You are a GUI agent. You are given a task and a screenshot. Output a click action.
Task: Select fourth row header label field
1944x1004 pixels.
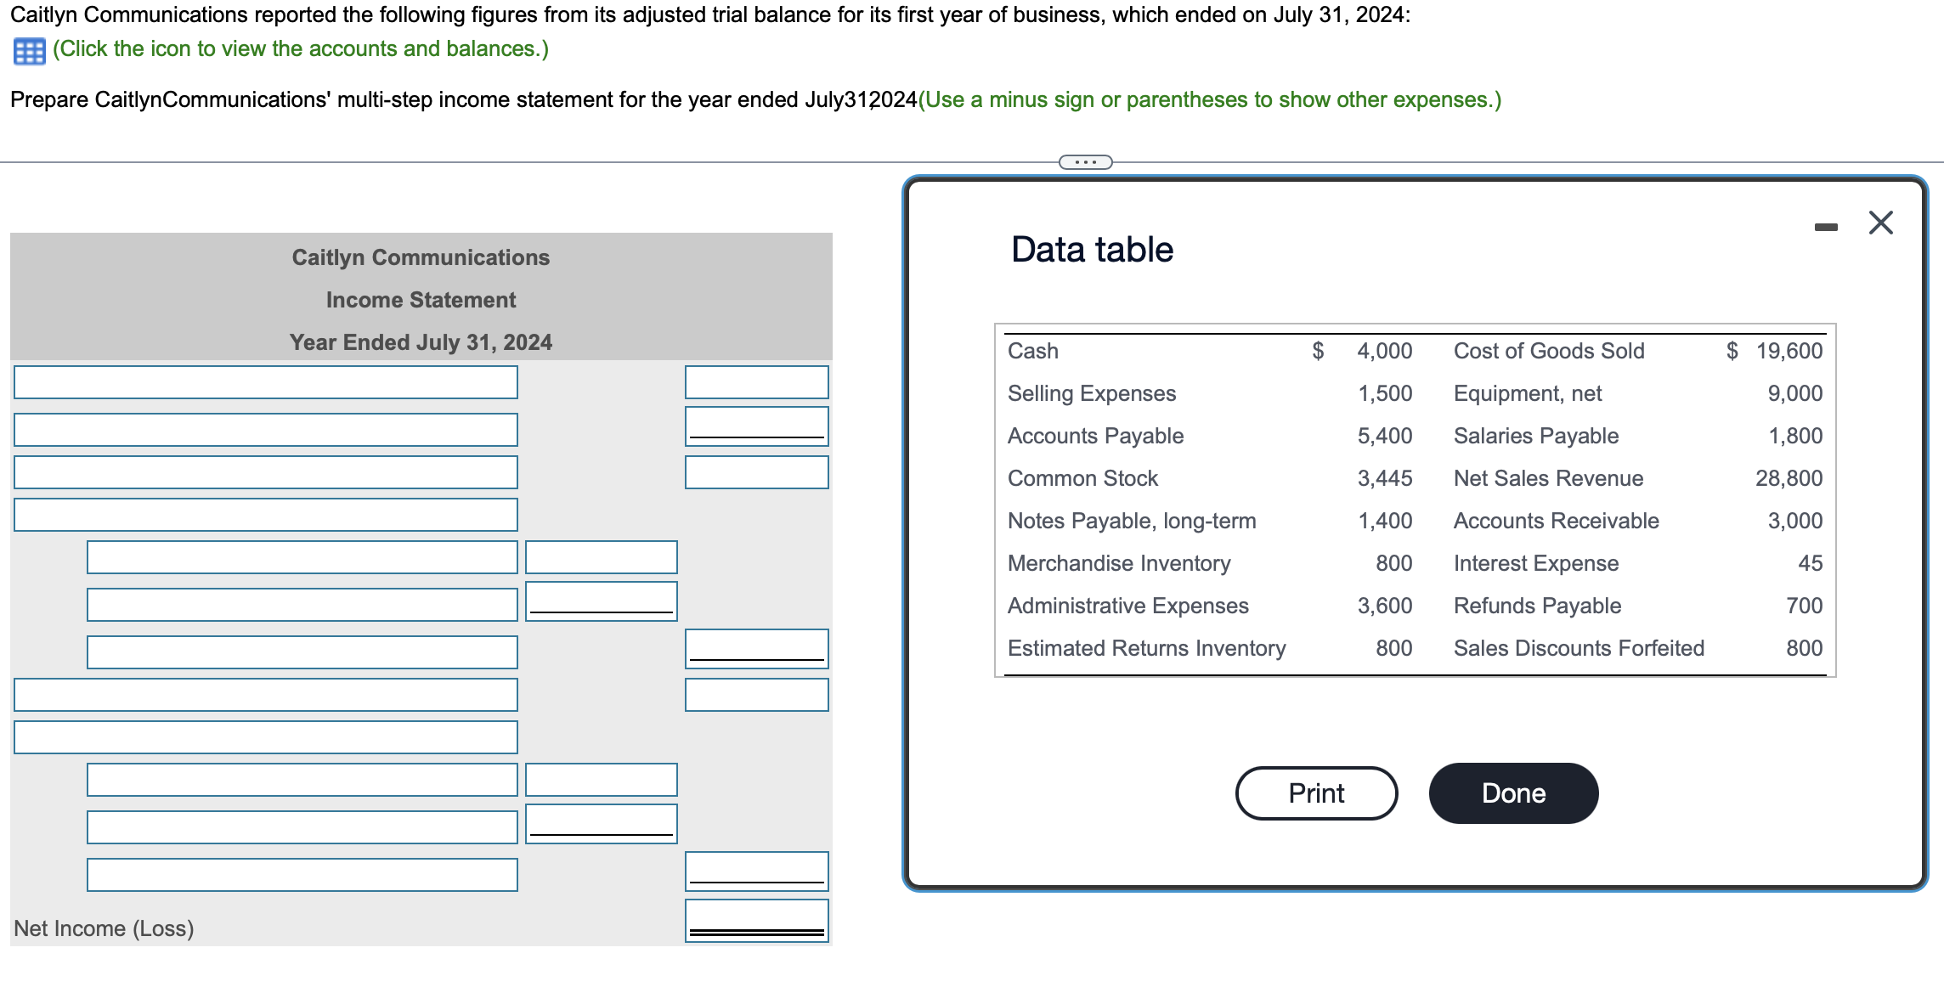coord(265,515)
